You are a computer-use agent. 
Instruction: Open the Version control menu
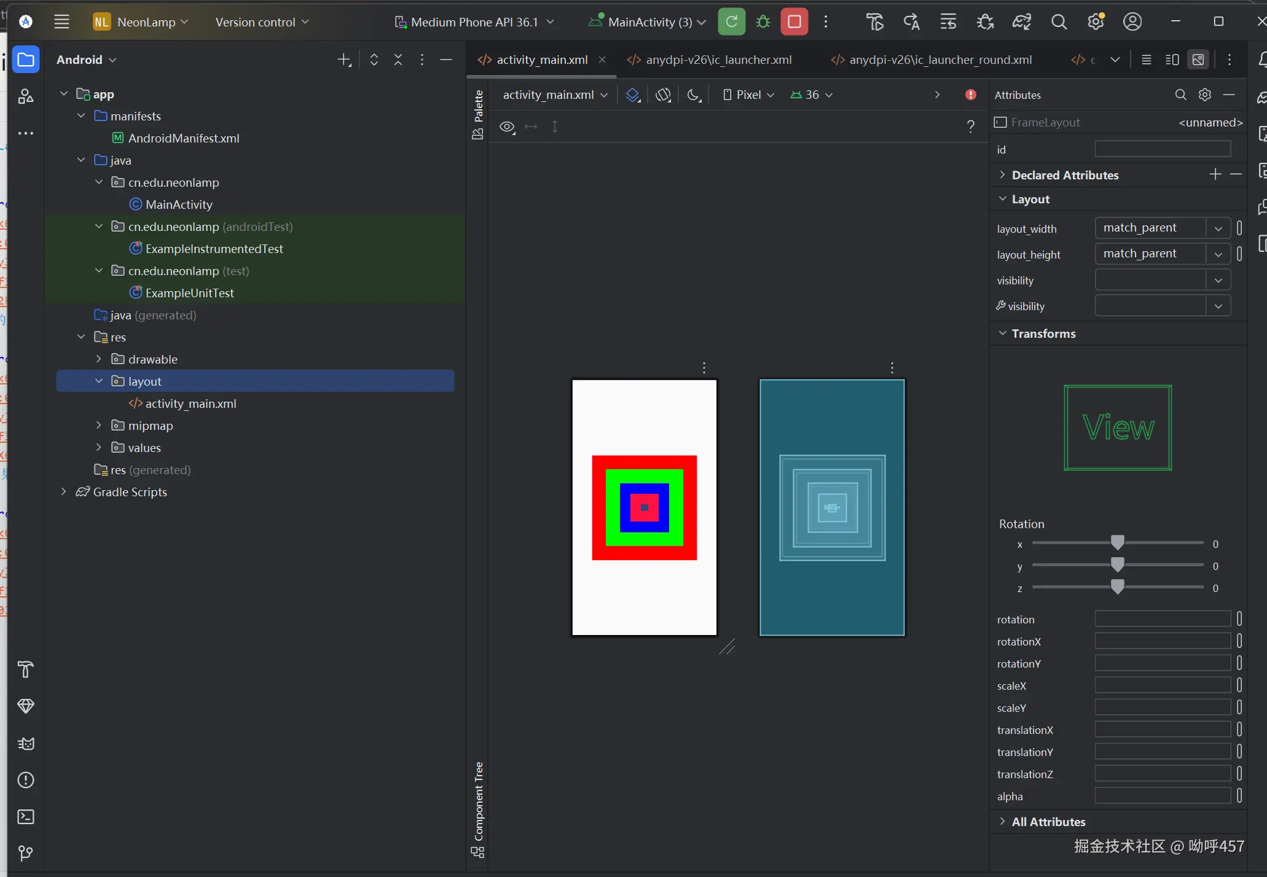point(262,22)
